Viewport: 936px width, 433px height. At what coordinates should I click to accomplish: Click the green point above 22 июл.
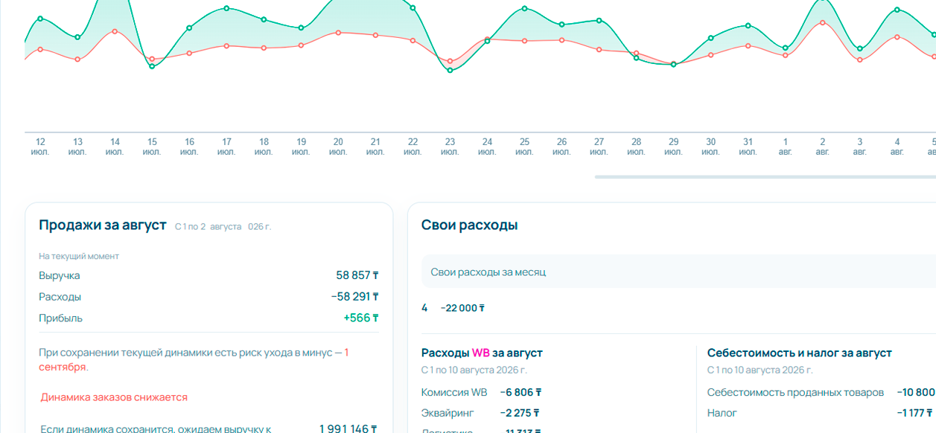(413, 7)
